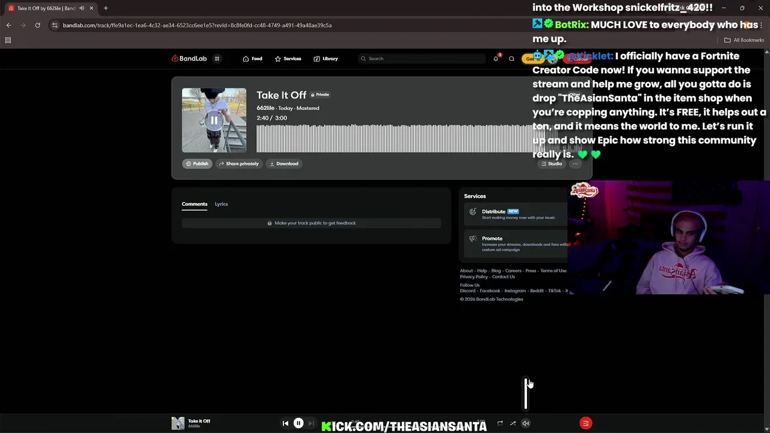Image resolution: width=770 pixels, height=433 pixels.
Task: Click Share privately button
Action: coord(239,164)
